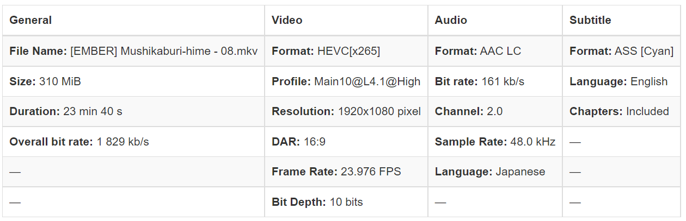This screenshot has width=686, height=221.
Task: Click the Channel 2.0 cell
Action: (x=468, y=112)
